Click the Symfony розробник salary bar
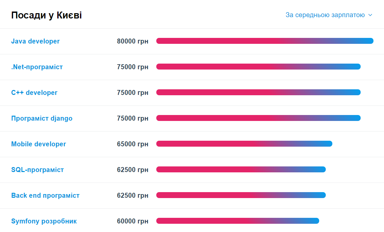This screenshot has width=384, height=232. (238, 221)
